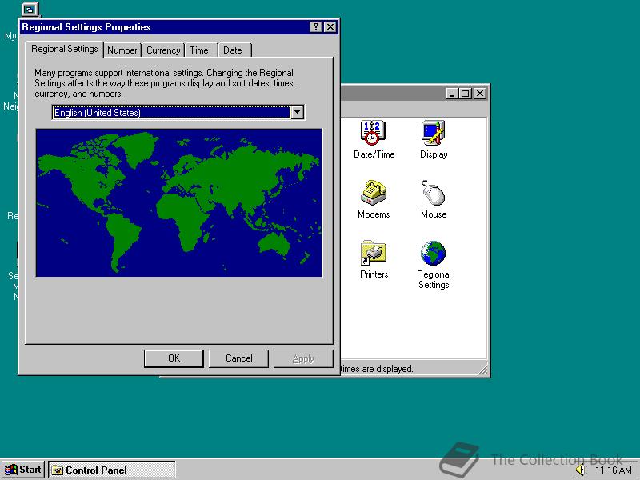
Task: Click the Control Panel status bar text
Action: 377,369
